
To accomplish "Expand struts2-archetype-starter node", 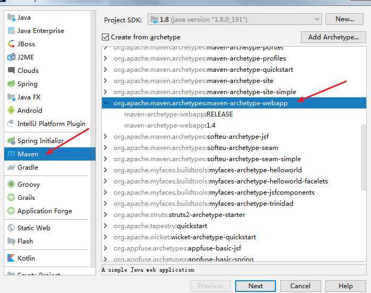I will point(106,215).
